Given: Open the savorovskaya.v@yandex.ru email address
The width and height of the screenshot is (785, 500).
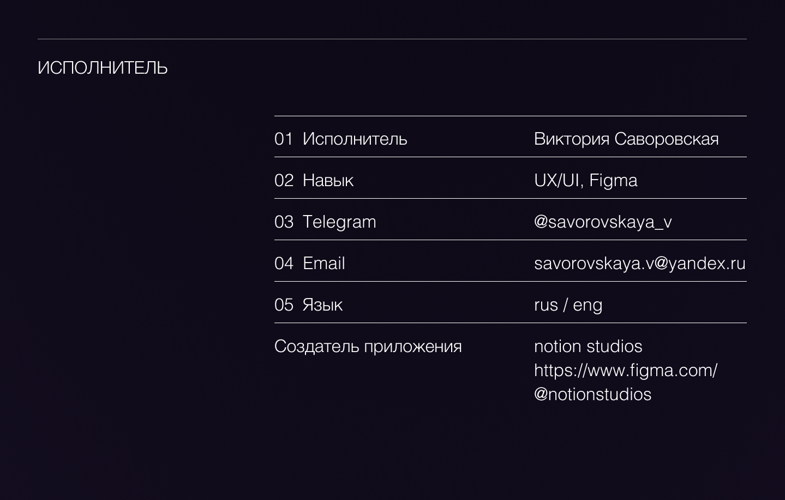Looking at the screenshot, I should 639,263.
